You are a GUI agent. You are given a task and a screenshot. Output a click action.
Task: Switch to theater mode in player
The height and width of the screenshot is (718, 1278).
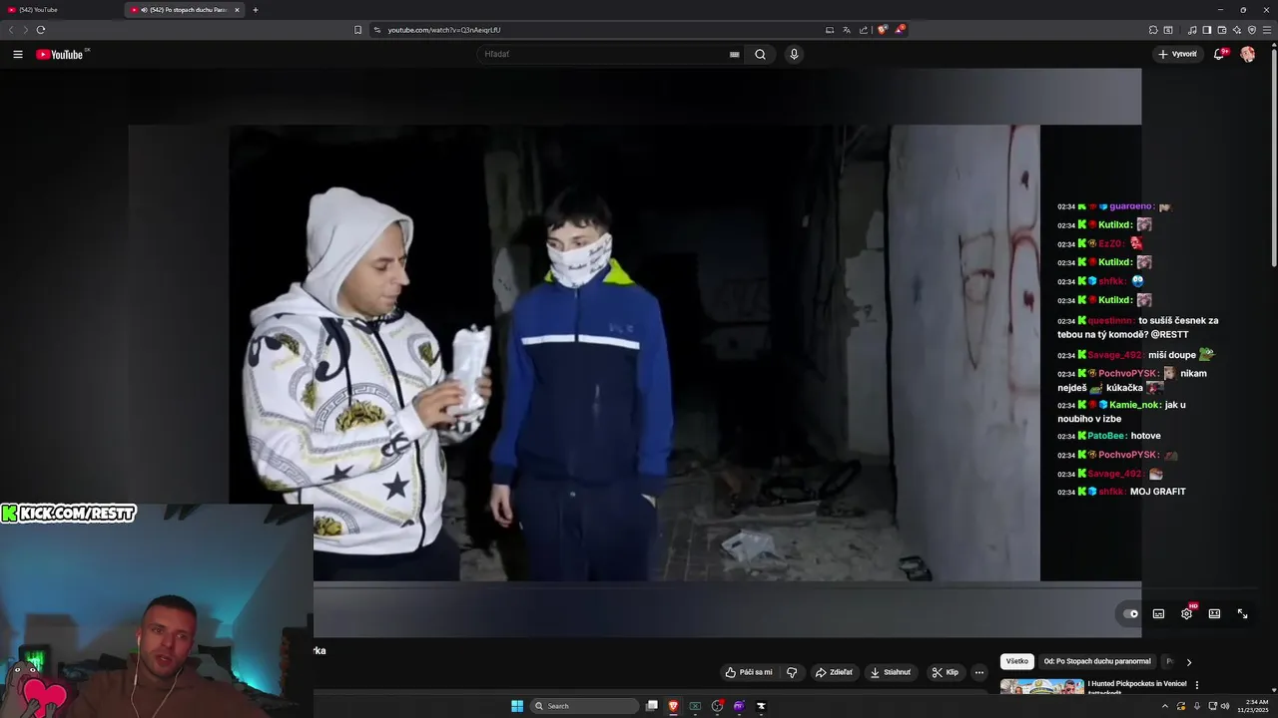[1214, 614]
